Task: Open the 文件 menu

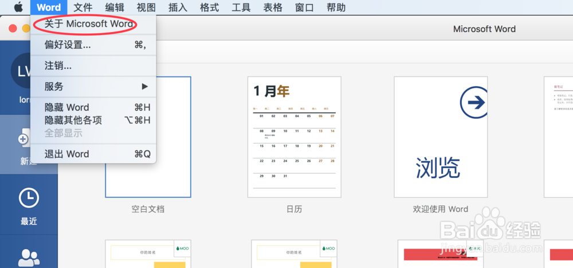Action: (x=83, y=7)
